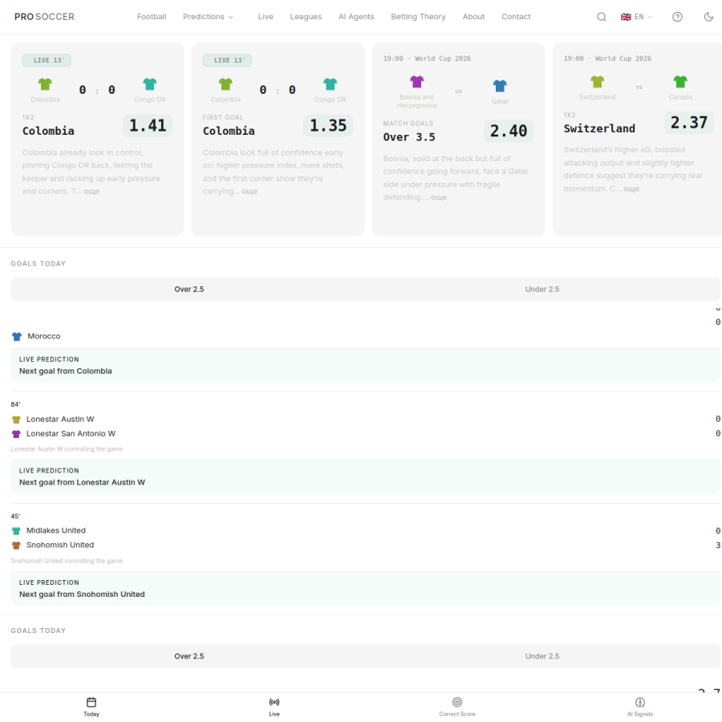Select Over 2.5 in first Goals Today
Screen dimensions: 722x722
(189, 289)
